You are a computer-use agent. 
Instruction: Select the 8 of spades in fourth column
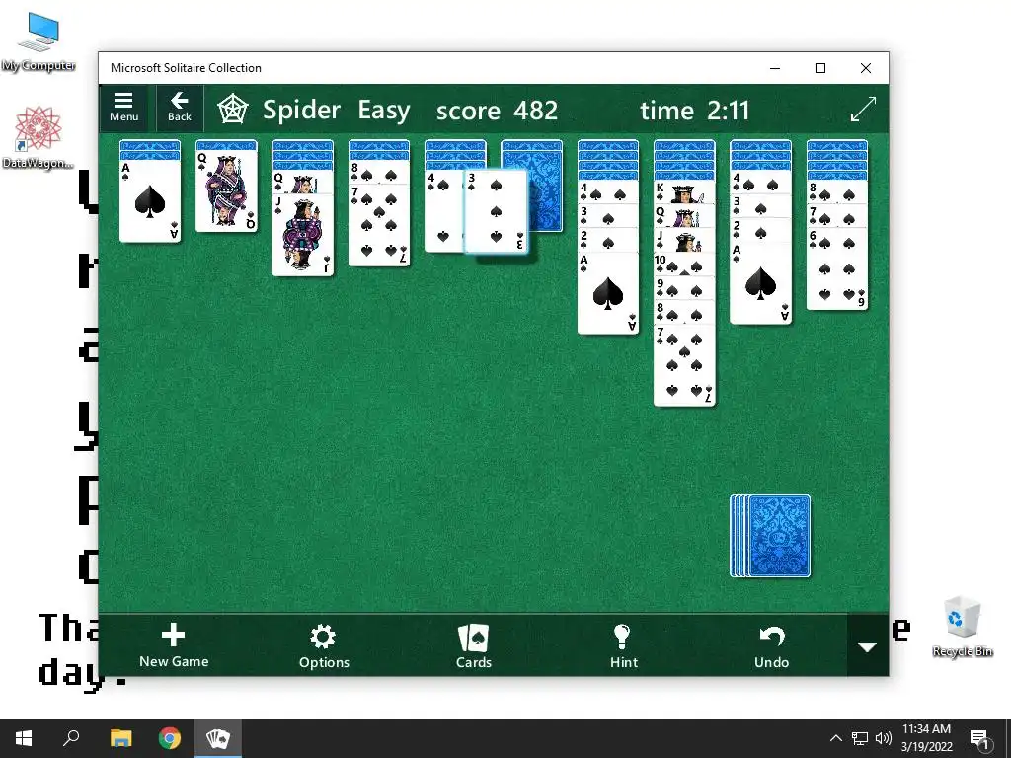(x=379, y=173)
